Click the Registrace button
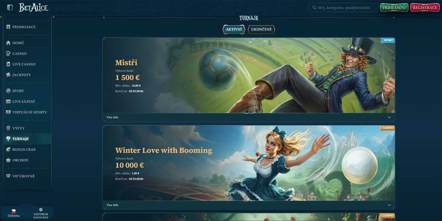 [x=425, y=8]
